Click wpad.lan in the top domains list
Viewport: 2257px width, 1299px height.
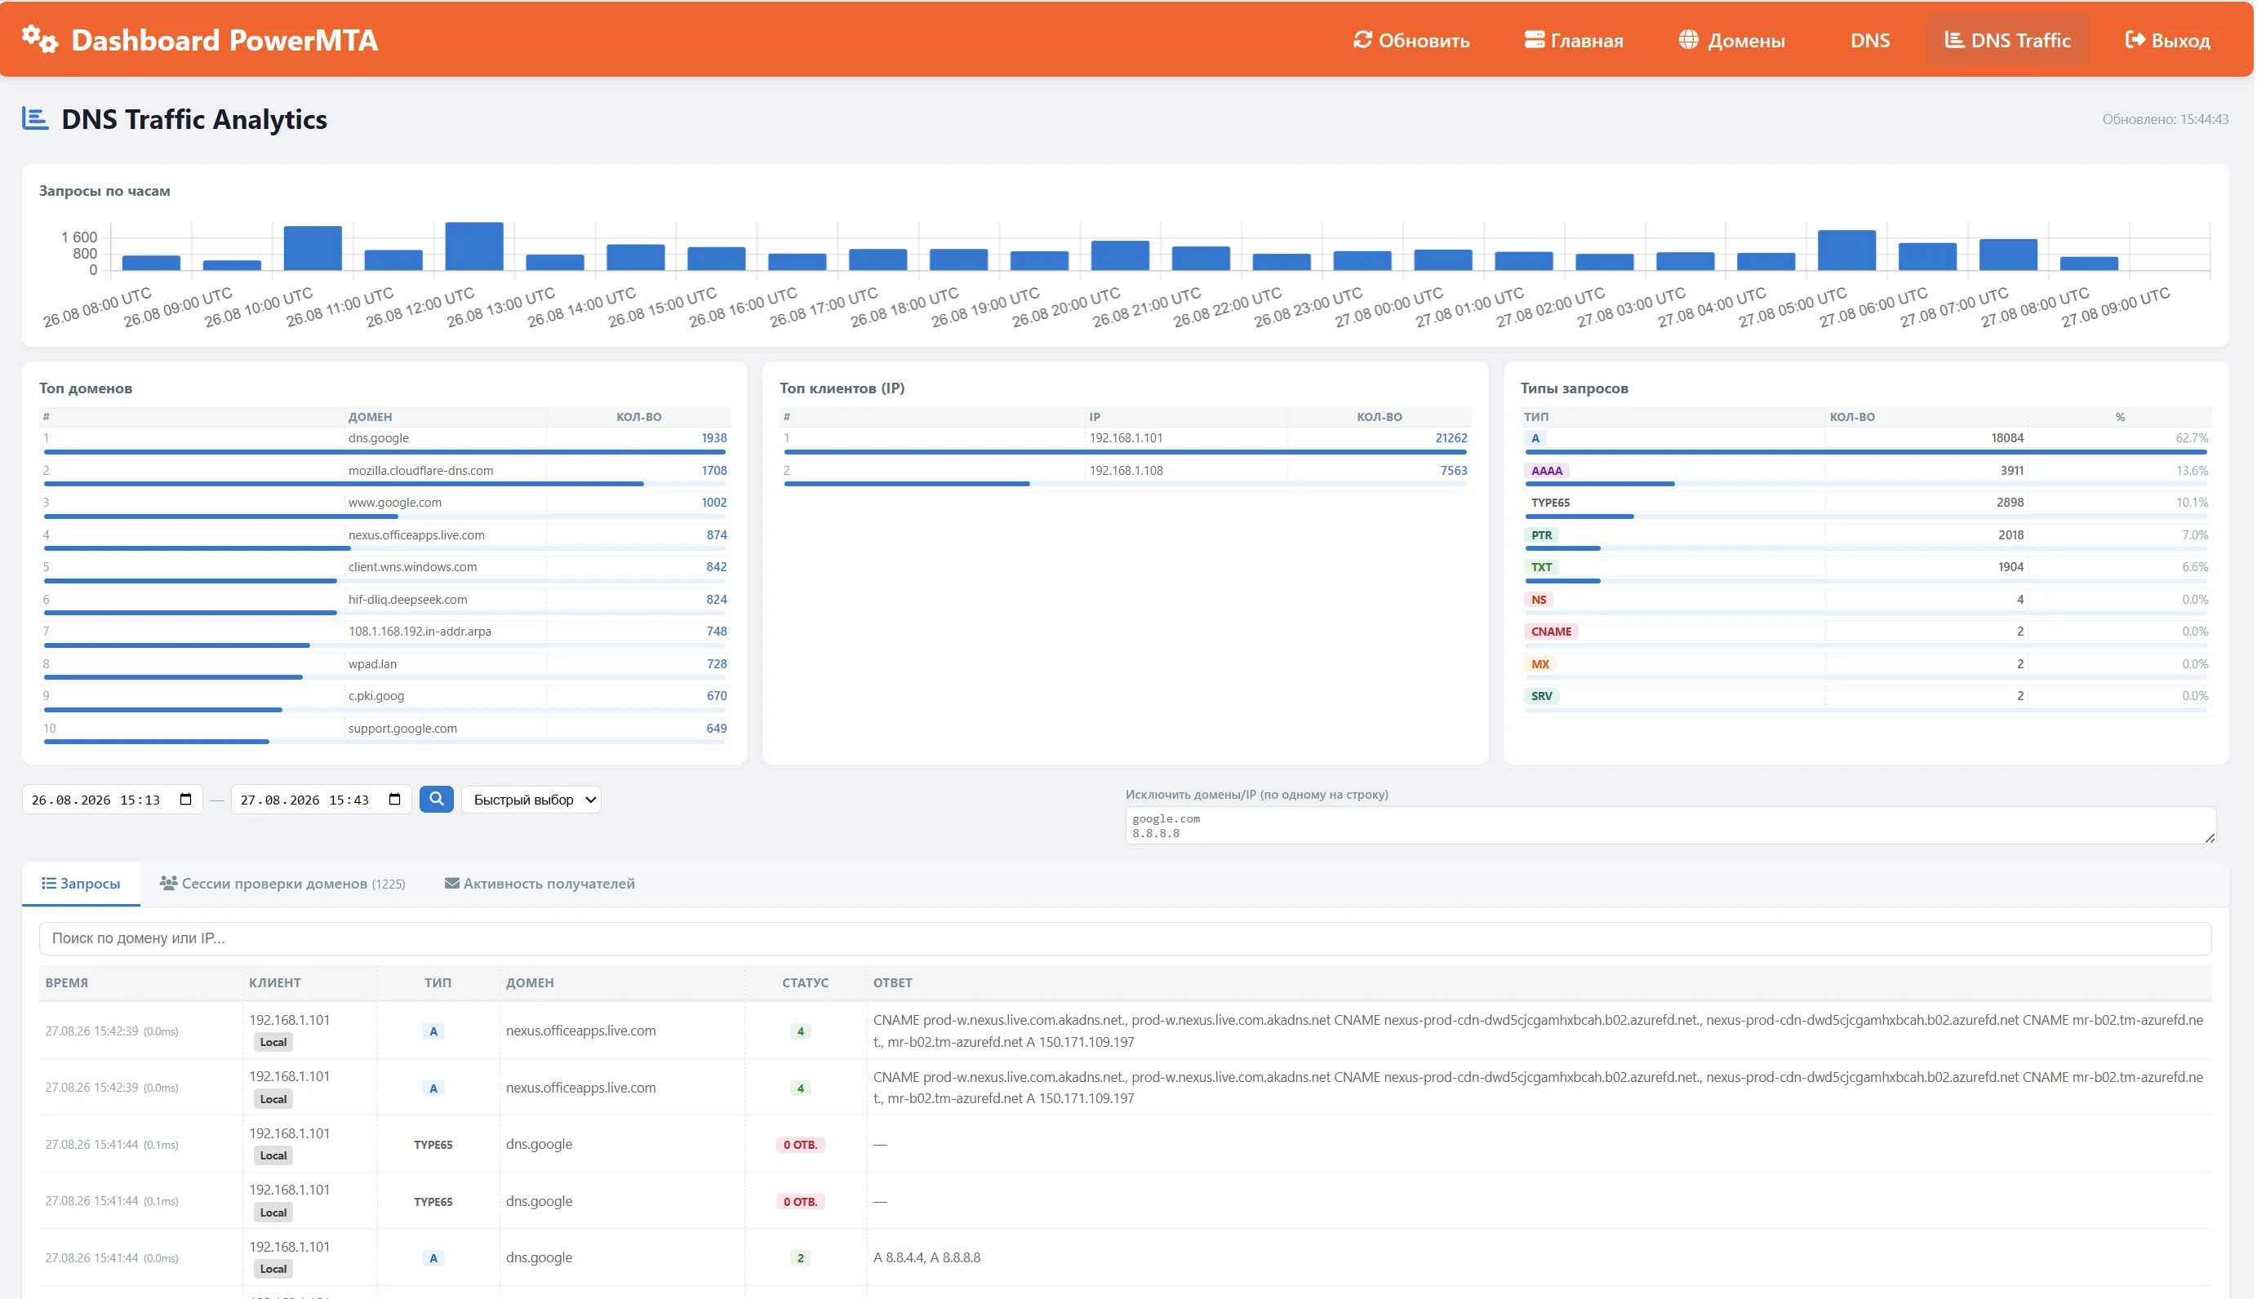pos(372,663)
